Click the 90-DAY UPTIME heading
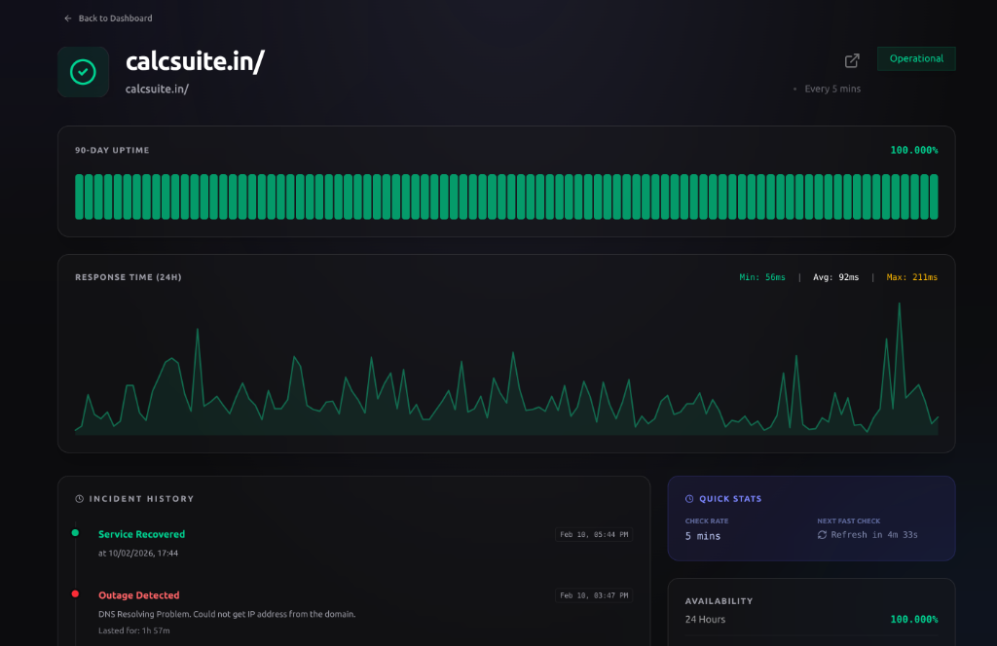This screenshot has width=997, height=646. pyautogui.click(x=112, y=151)
